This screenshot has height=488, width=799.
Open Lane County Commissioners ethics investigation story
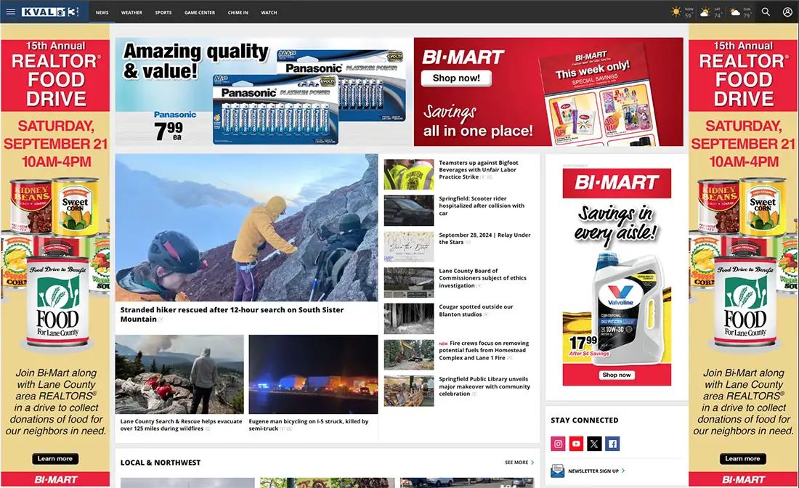pos(482,278)
